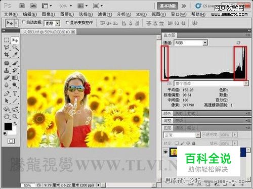Open the Edit menu
The image size is (253, 189).
(x=30, y=15)
